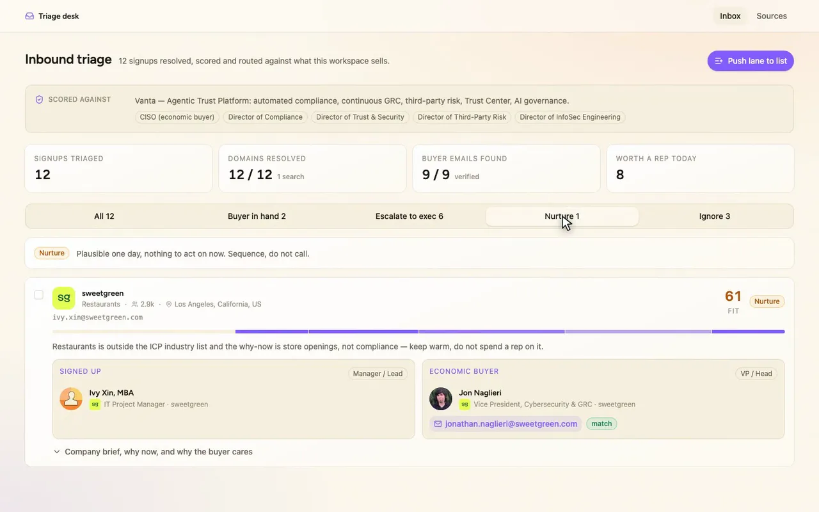Screen dimensions: 819x512
Task: Click the Buyer Emails Found stat card
Action: point(506,168)
